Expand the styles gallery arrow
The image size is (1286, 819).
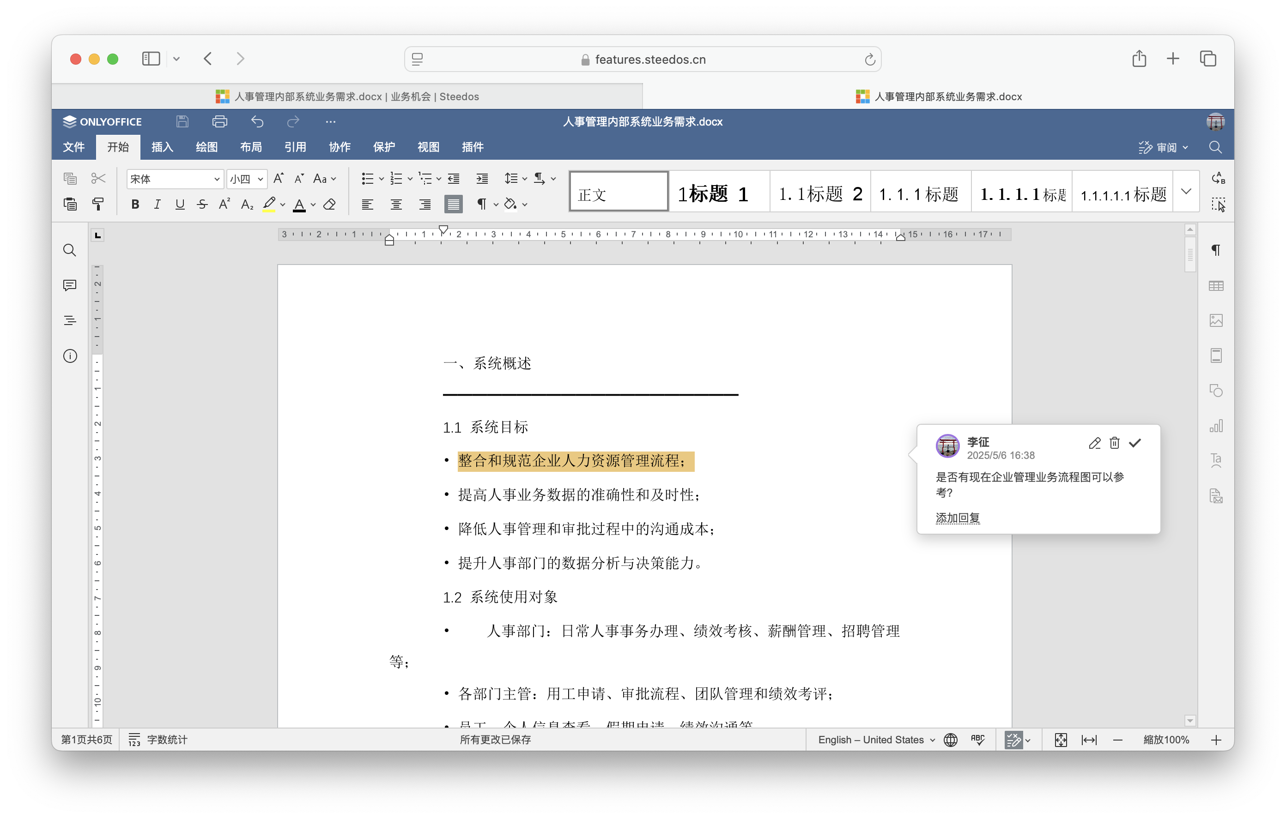(1186, 192)
